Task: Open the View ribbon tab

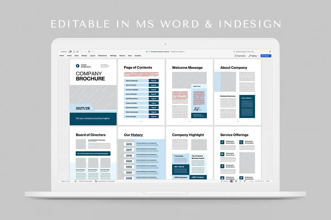Action: (x=130, y=56)
